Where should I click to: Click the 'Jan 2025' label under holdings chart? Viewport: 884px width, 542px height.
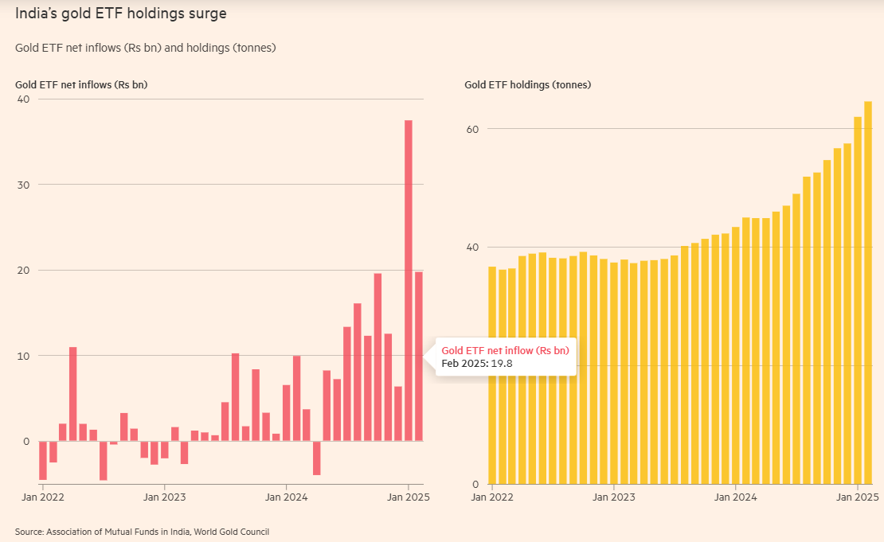tap(857, 497)
